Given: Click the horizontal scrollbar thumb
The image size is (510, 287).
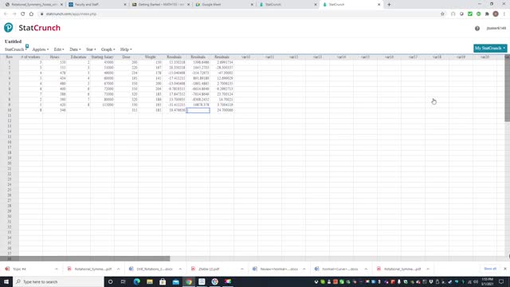Looking at the screenshot, I should 85,258.
